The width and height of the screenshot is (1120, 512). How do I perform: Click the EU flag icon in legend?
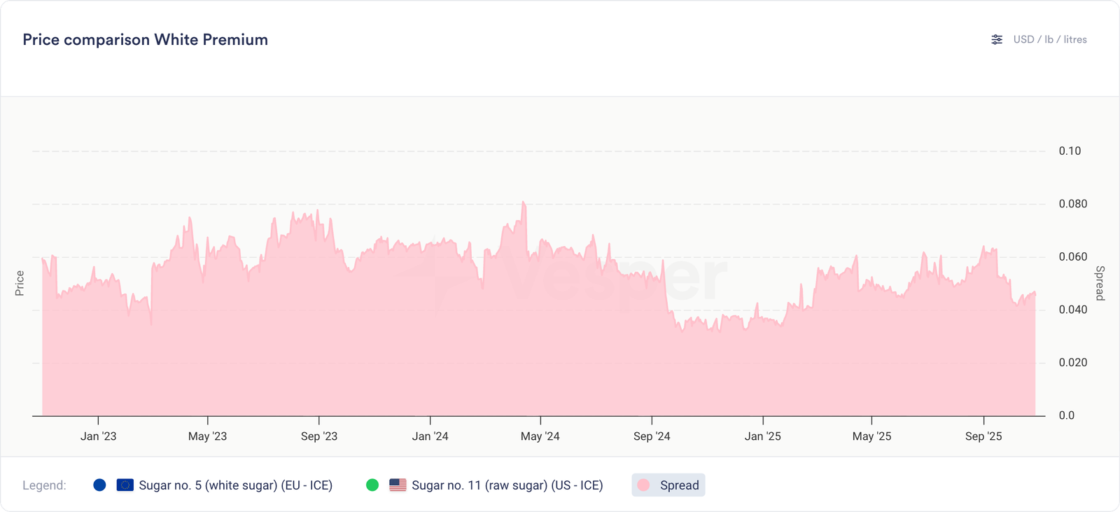tap(125, 485)
